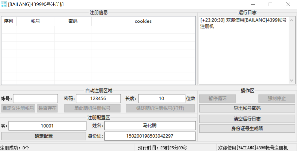Select the cookies column header
This screenshot has width=297, height=151.
click(143, 21)
